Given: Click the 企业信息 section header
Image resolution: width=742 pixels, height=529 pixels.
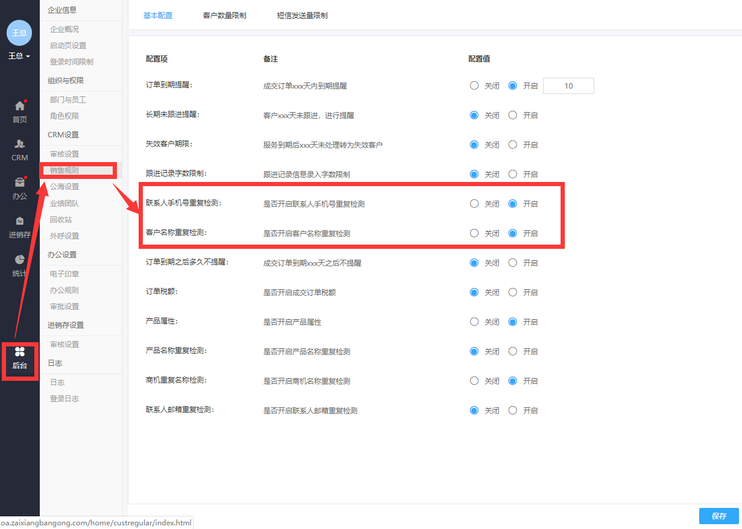Looking at the screenshot, I should [x=62, y=10].
